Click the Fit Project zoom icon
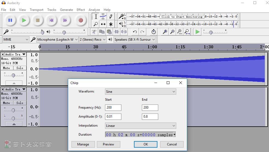 187,32
